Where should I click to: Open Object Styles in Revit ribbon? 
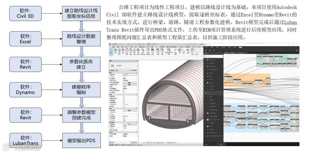[119, 52]
